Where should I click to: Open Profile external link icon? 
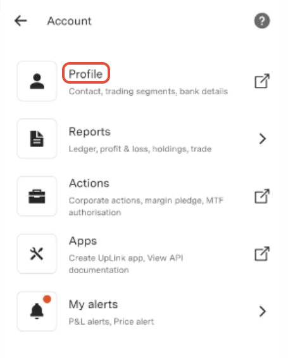(x=262, y=81)
